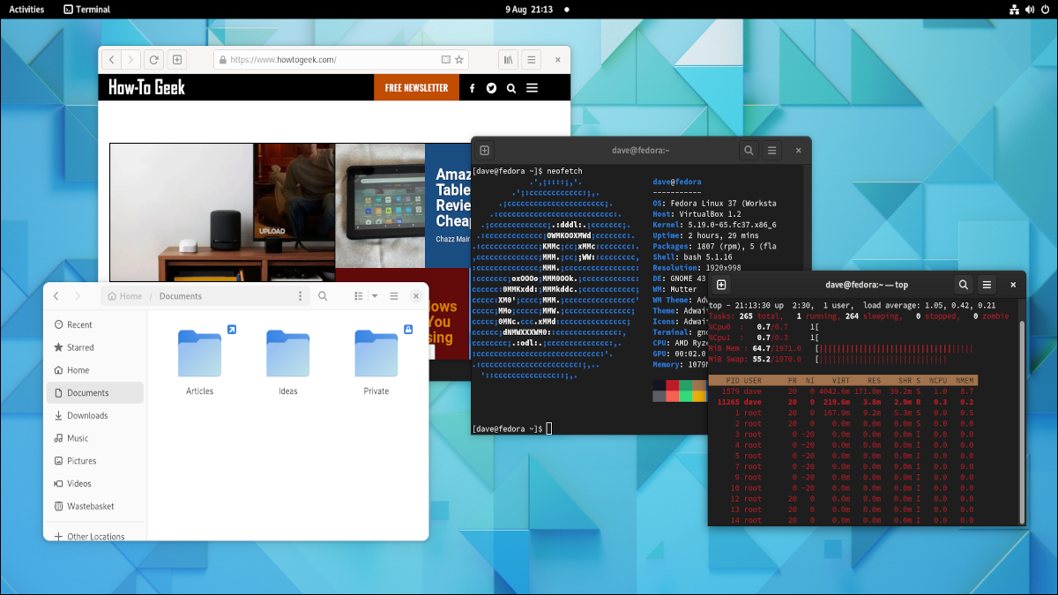Screen dimensions: 1058x595
Task: Expand the How-To Geek site menu icon
Action: (x=533, y=88)
